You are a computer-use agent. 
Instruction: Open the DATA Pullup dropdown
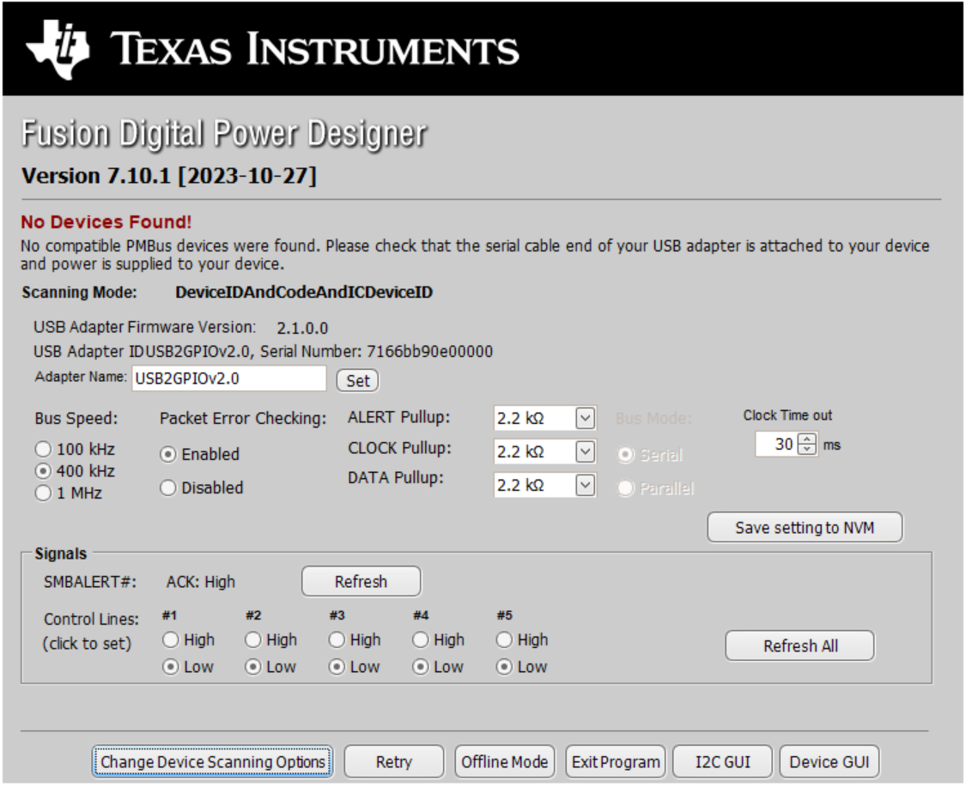coord(586,485)
